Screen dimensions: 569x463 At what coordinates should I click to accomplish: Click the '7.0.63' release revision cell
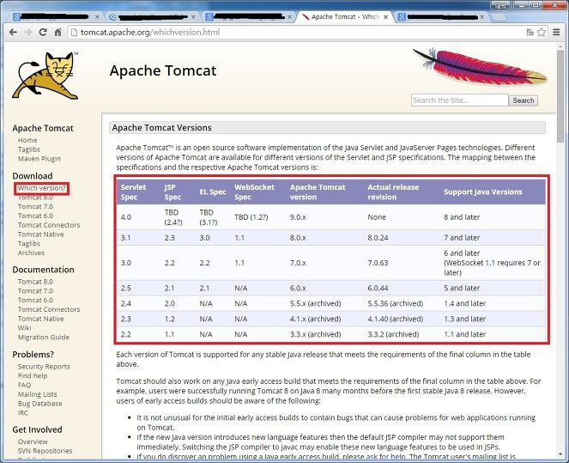378,263
